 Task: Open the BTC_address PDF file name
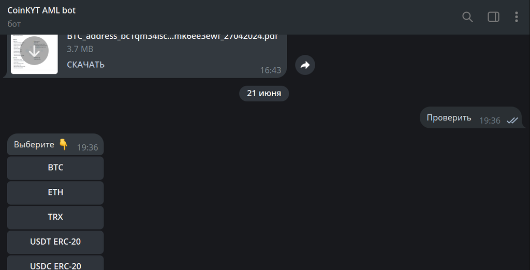pos(172,36)
